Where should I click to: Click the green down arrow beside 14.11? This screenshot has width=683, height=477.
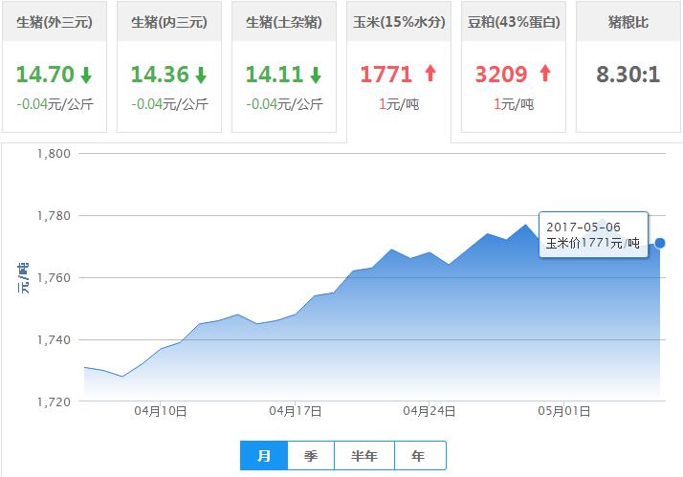coord(316,75)
